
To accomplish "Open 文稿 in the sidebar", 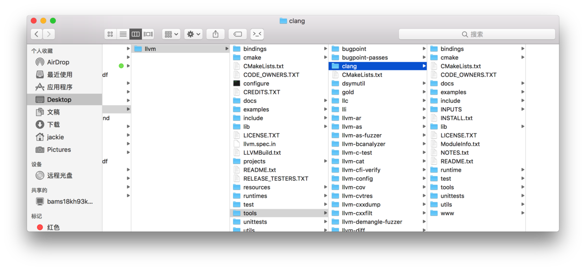I will (x=65, y=112).
